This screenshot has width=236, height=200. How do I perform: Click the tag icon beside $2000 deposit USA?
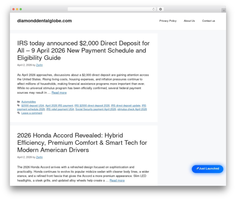point(18,105)
